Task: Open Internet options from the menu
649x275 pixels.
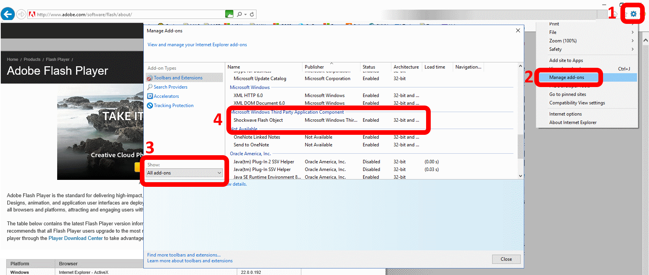Action: tap(565, 114)
